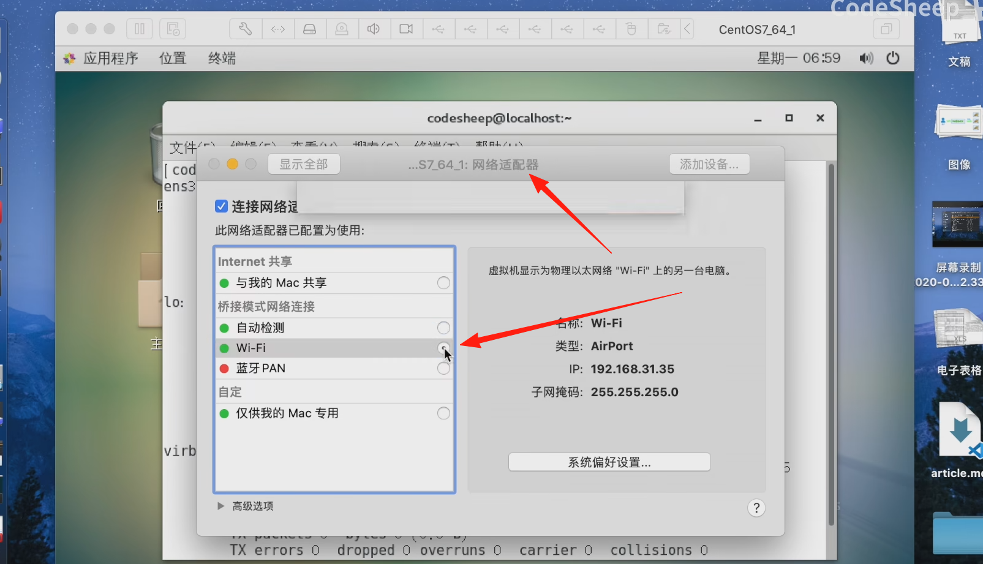Click the 桥接模式网络连接 section header

[x=266, y=307]
